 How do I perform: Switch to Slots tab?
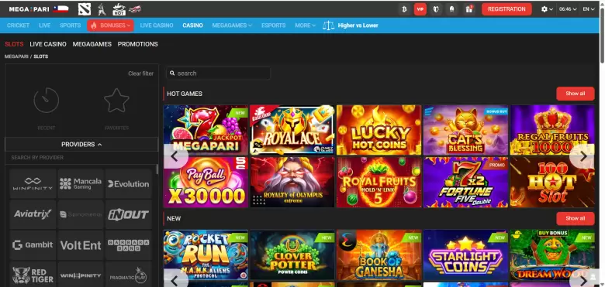(14, 44)
